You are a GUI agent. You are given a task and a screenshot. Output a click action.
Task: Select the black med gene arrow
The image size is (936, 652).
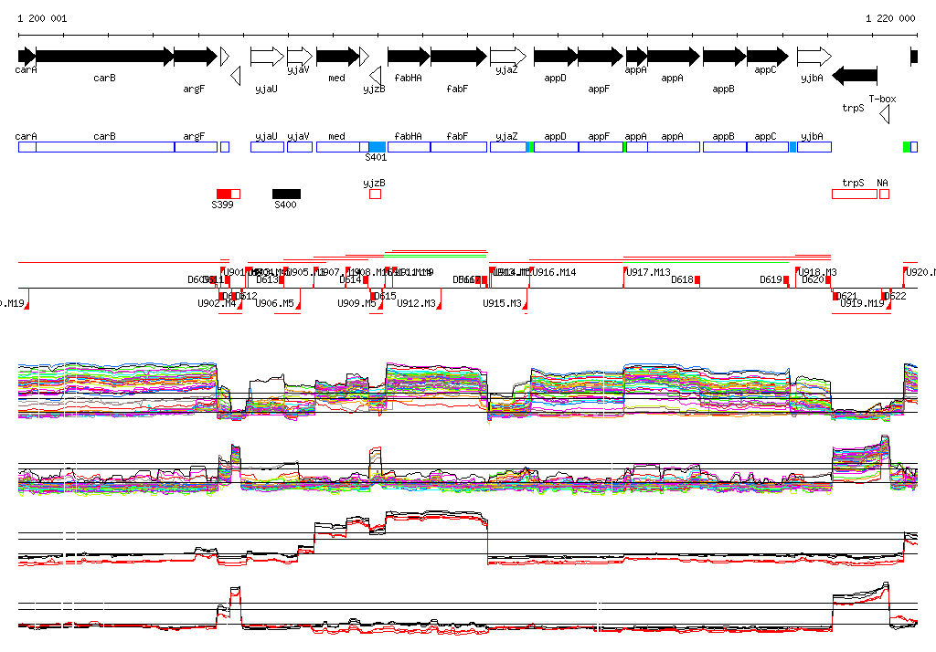click(x=338, y=57)
